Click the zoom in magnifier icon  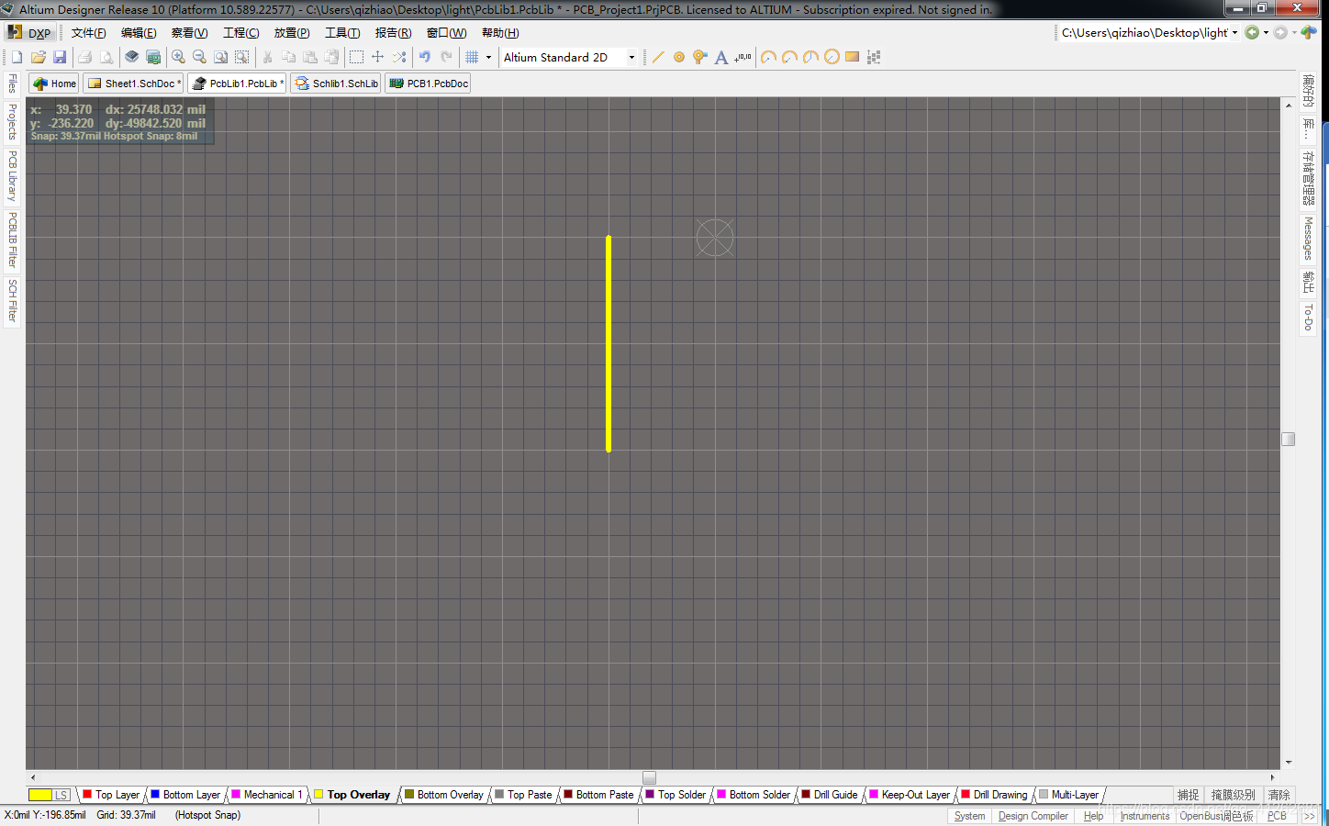pos(178,57)
